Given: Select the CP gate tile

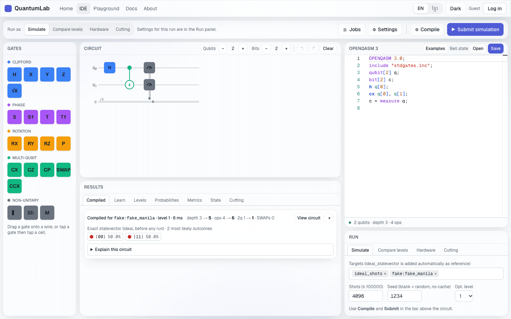Looking at the screenshot, I should tap(47, 170).
